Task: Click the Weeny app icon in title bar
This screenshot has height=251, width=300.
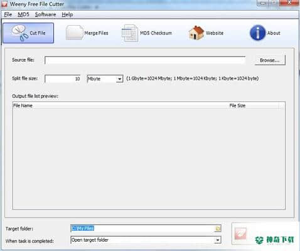Action: coord(4,4)
